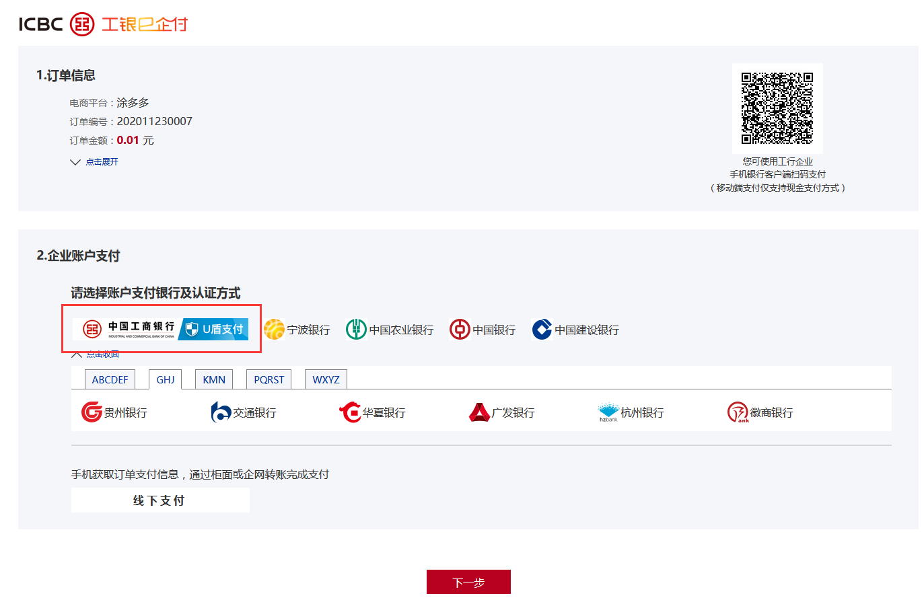Viewport: 924px width, 602px height.
Task: Click the 1.订单信息 heading
Action: tap(66, 75)
